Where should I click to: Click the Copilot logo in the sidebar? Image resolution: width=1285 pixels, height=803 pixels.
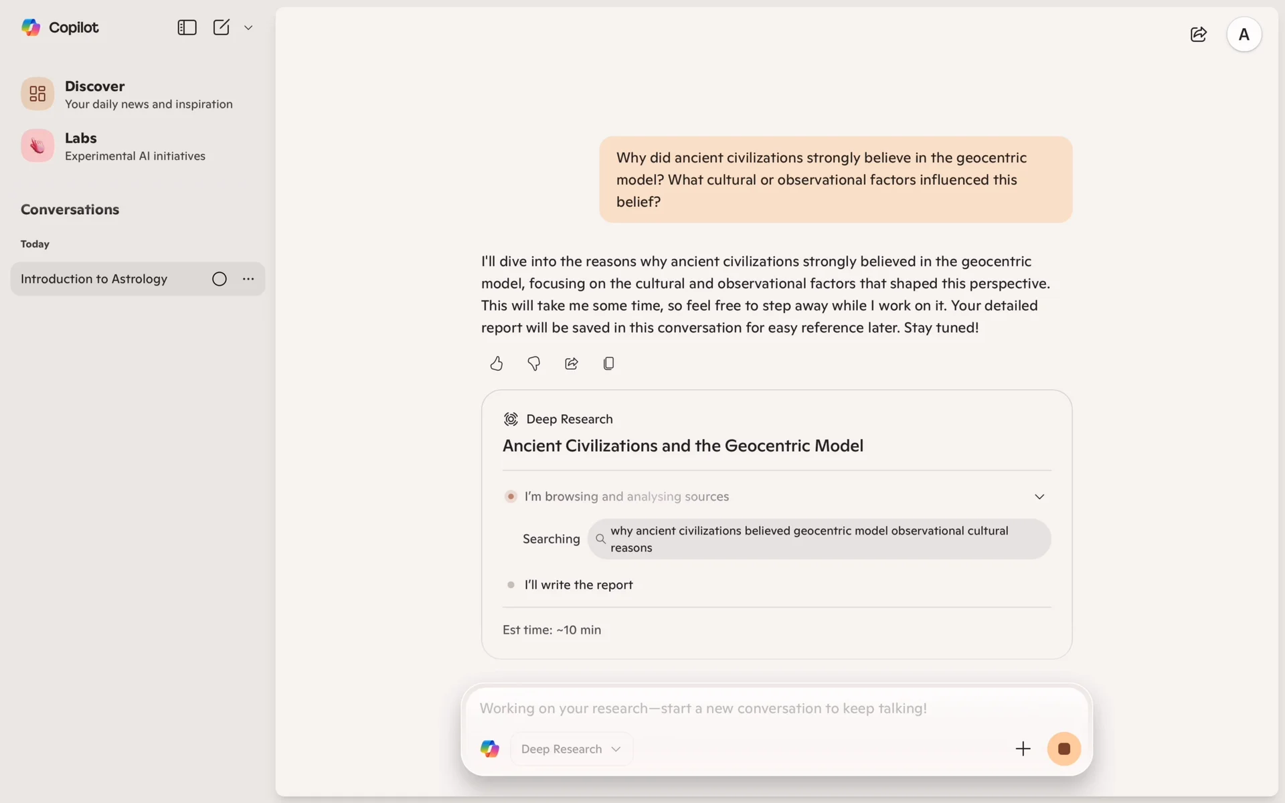tap(31, 27)
